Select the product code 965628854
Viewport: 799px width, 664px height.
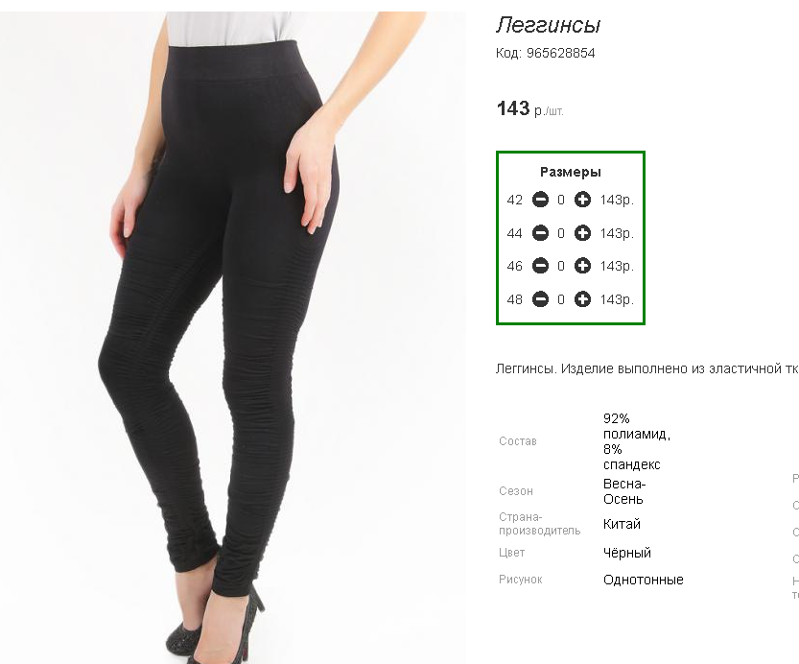(x=560, y=53)
